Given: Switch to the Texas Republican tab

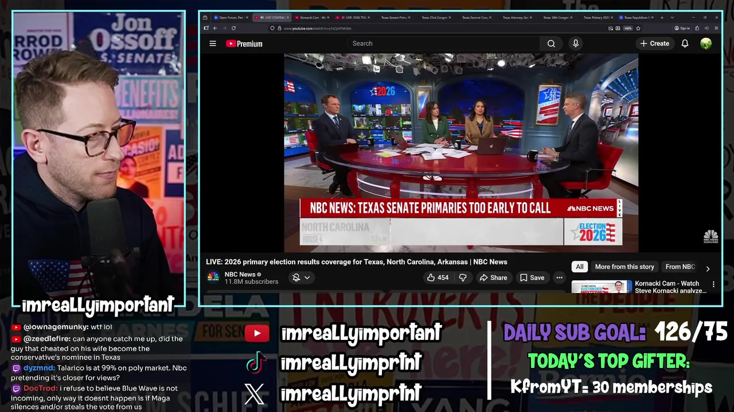Looking at the screenshot, I should click(637, 18).
